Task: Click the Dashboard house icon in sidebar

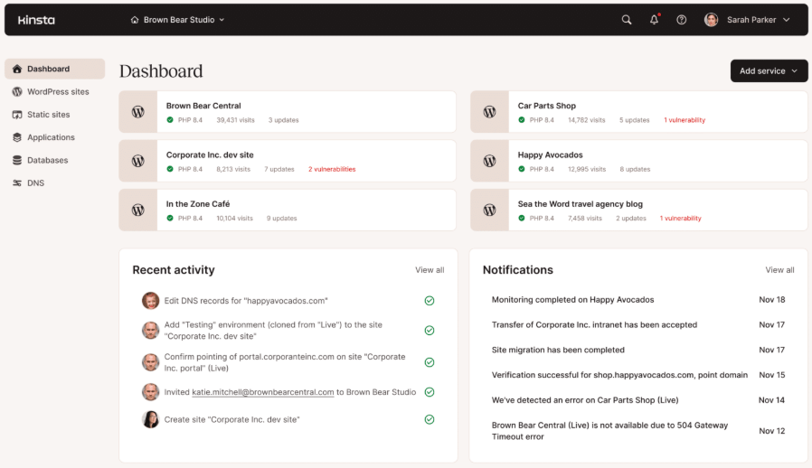Action: 17,69
